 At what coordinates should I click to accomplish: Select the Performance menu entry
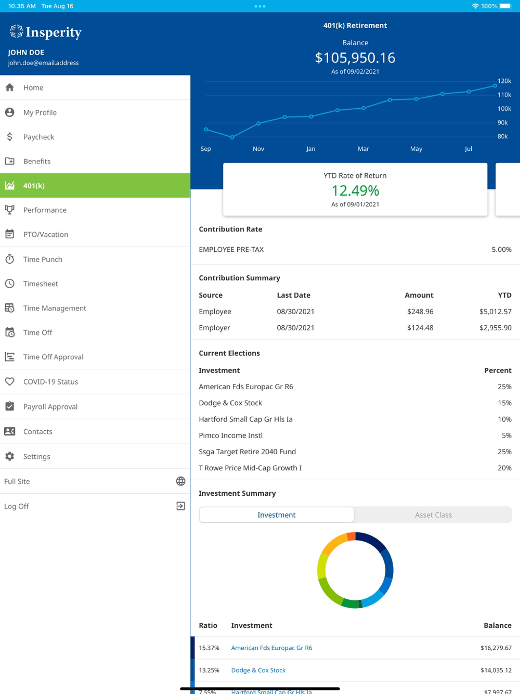click(95, 210)
